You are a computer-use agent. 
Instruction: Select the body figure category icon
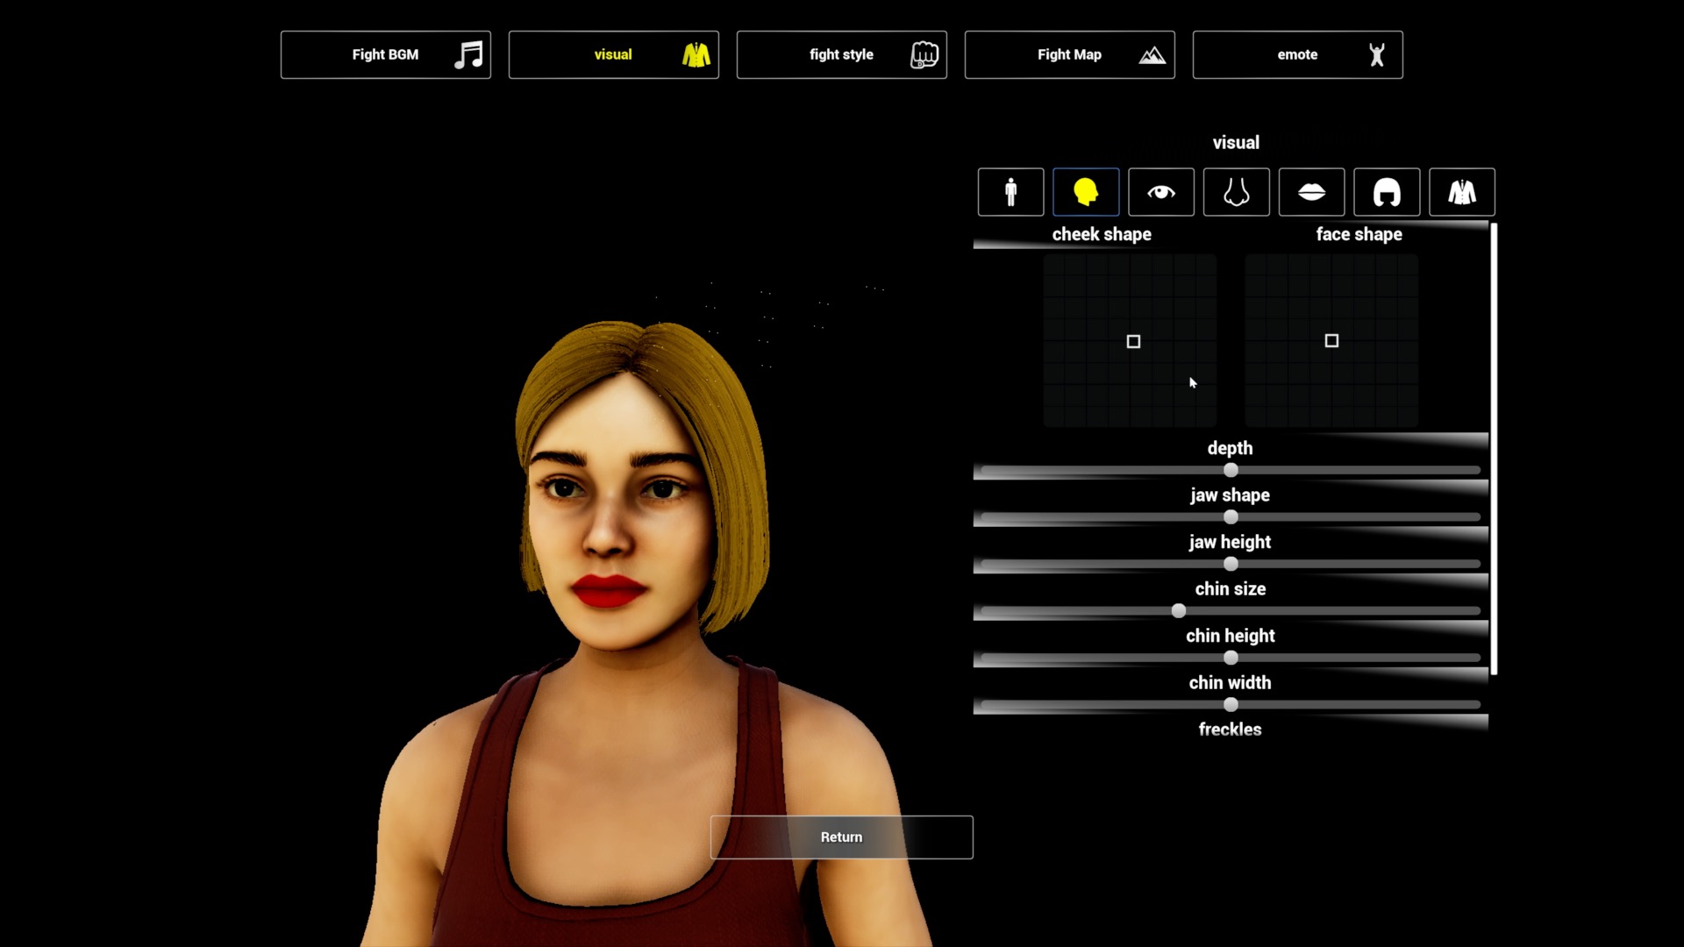[x=1010, y=192]
